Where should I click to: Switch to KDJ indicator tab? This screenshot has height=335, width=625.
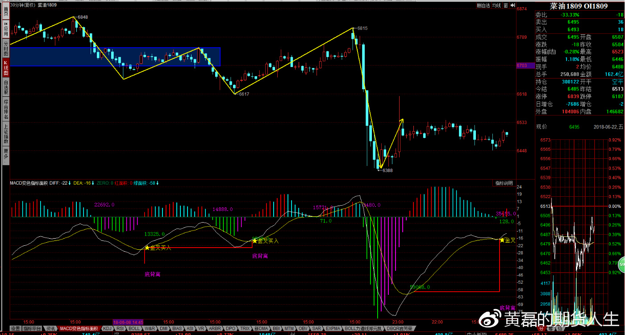(107, 328)
